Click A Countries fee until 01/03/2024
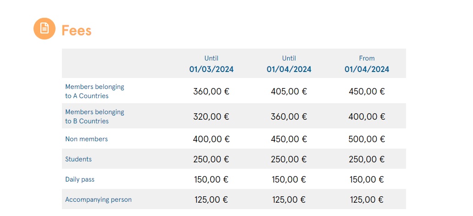 tap(211, 91)
